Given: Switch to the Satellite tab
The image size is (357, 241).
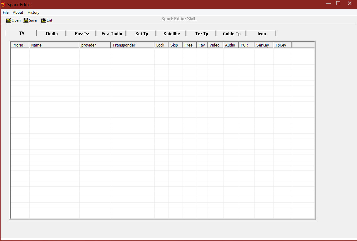Looking at the screenshot, I should (x=172, y=34).
